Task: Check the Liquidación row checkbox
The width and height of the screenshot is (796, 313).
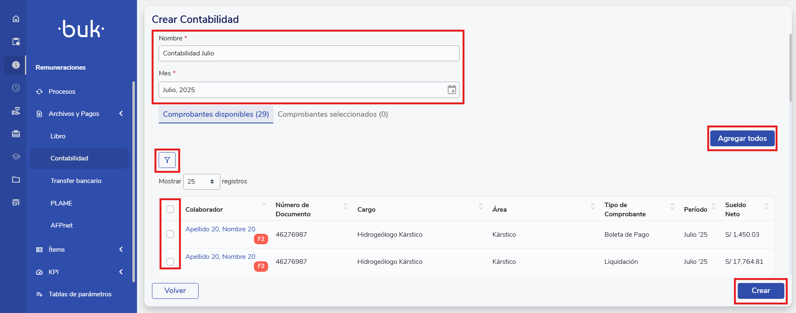Action: pos(170,262)
